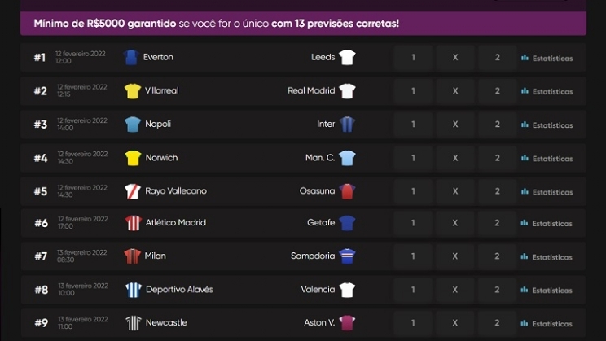Image resolution: width=606 pixels, height=341 pixels.
Task: Pick draw (X) for Villarreal vs Real Madrid
Action: point(455,91)
